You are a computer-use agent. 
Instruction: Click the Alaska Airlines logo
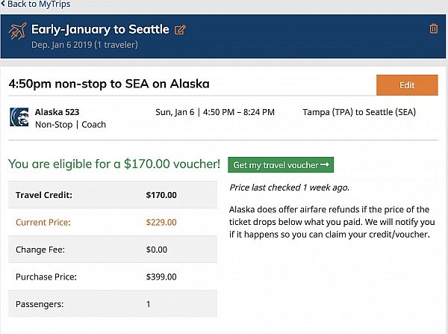pos(19,117)
